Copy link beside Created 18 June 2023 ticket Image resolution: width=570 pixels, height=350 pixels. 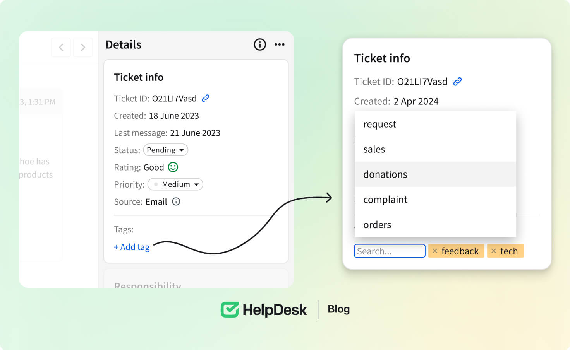[x=205, y=98]
